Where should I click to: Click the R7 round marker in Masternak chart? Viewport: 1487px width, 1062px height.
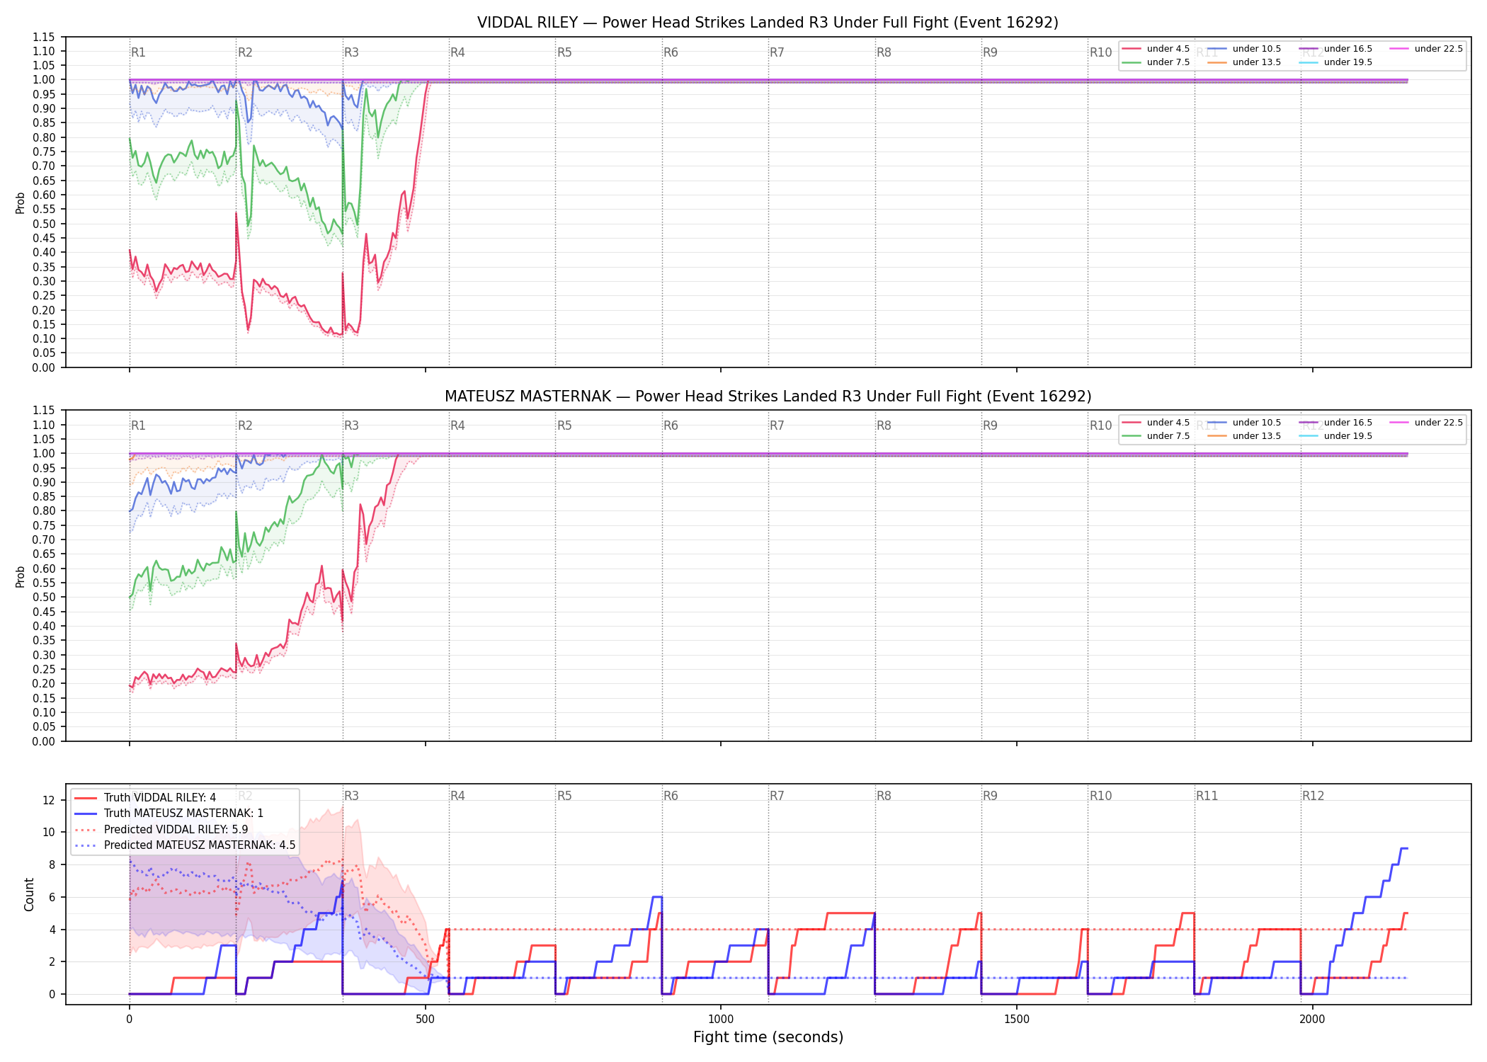(x=777, y=426)
